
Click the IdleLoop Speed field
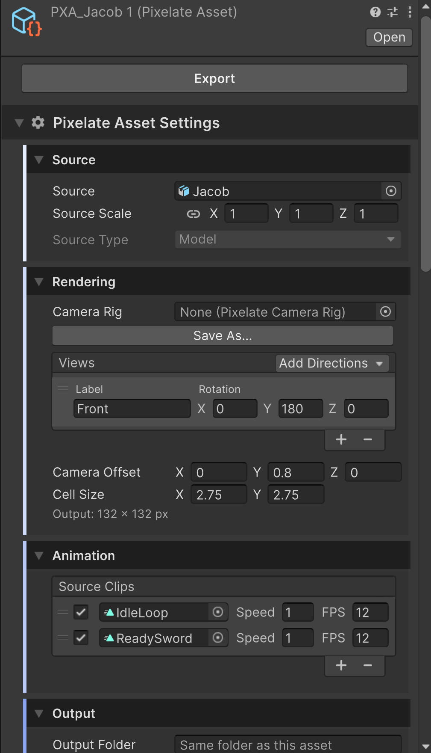tap(298, 612)
